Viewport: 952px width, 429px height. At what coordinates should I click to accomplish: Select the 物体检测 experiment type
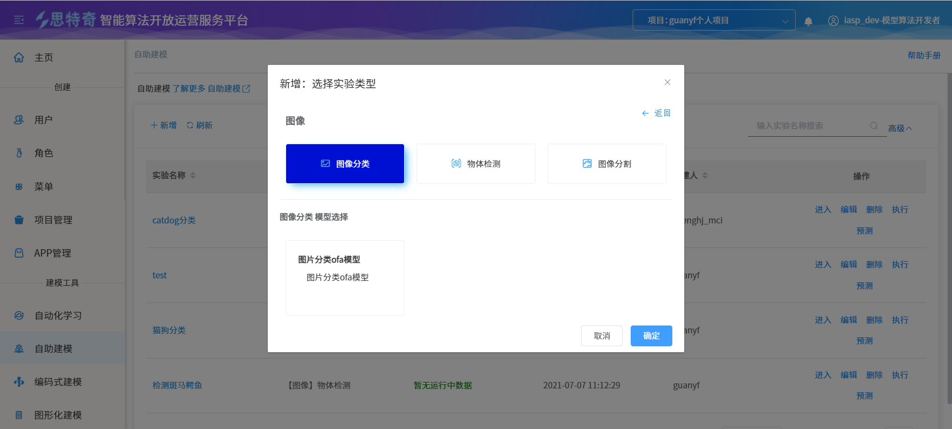tap(476, 164)
